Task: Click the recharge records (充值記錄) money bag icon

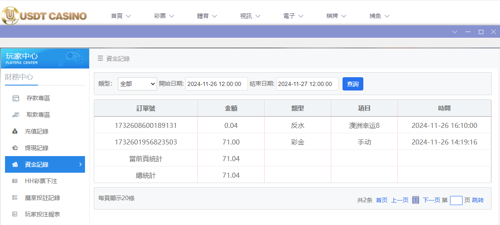Action: coord(15,132)
